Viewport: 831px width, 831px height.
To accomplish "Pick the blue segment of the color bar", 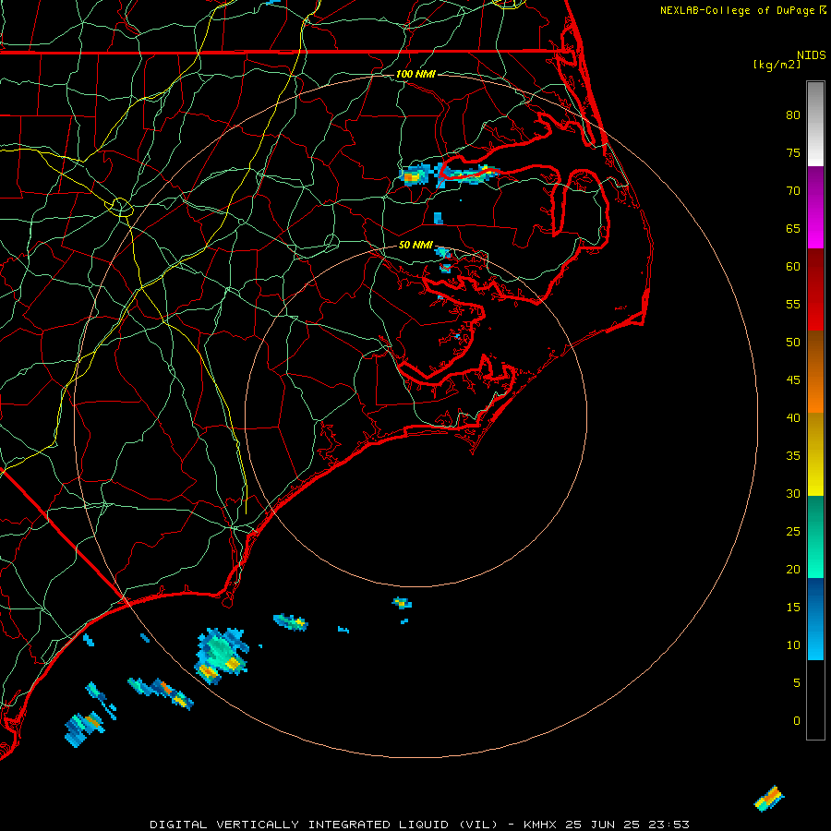I will (x=815, y=619).
